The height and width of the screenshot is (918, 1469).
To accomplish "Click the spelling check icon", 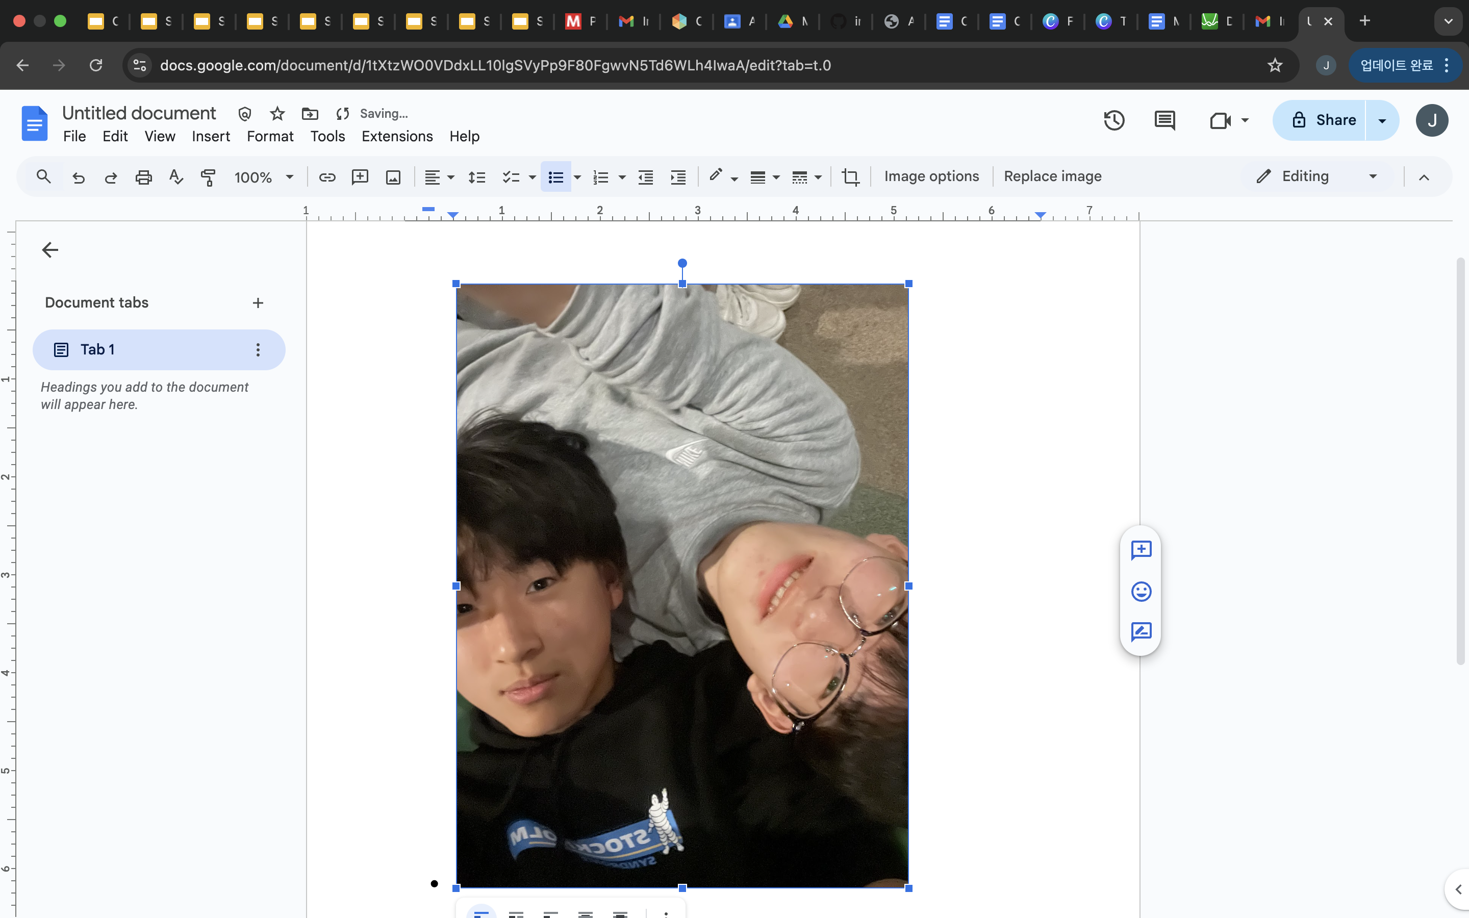I will [175, 176].
